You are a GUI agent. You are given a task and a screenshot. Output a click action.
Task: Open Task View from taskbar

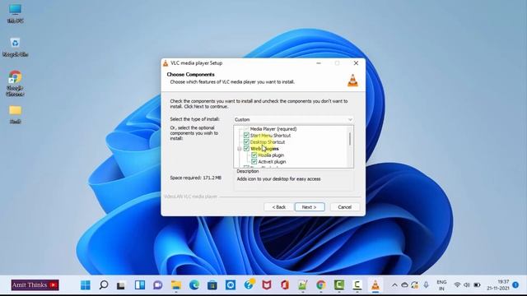[x=121, y=285]
